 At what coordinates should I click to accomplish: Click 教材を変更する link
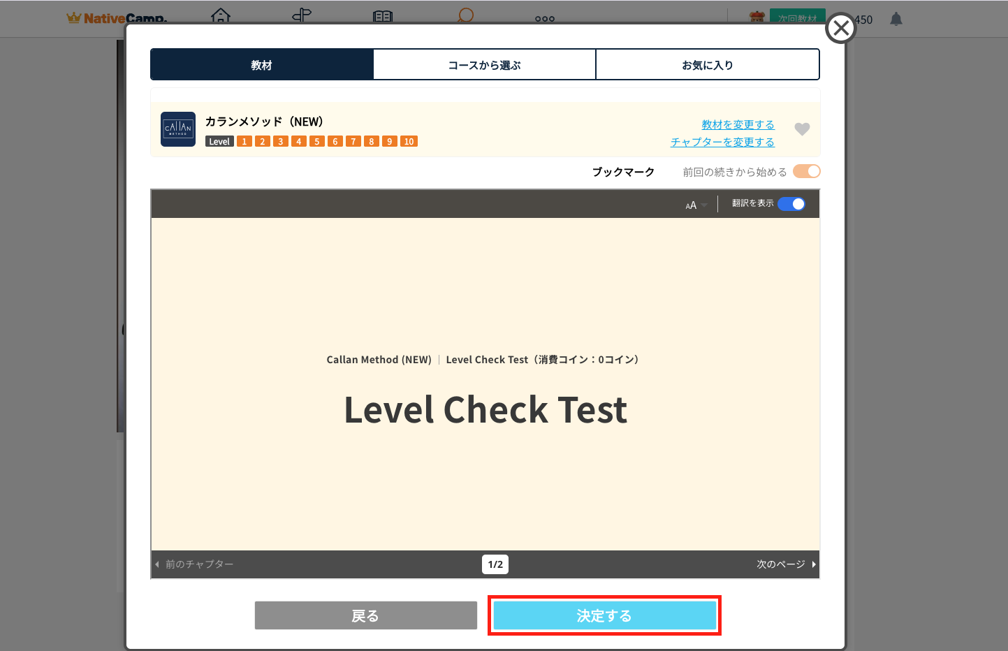click(738, 124)
